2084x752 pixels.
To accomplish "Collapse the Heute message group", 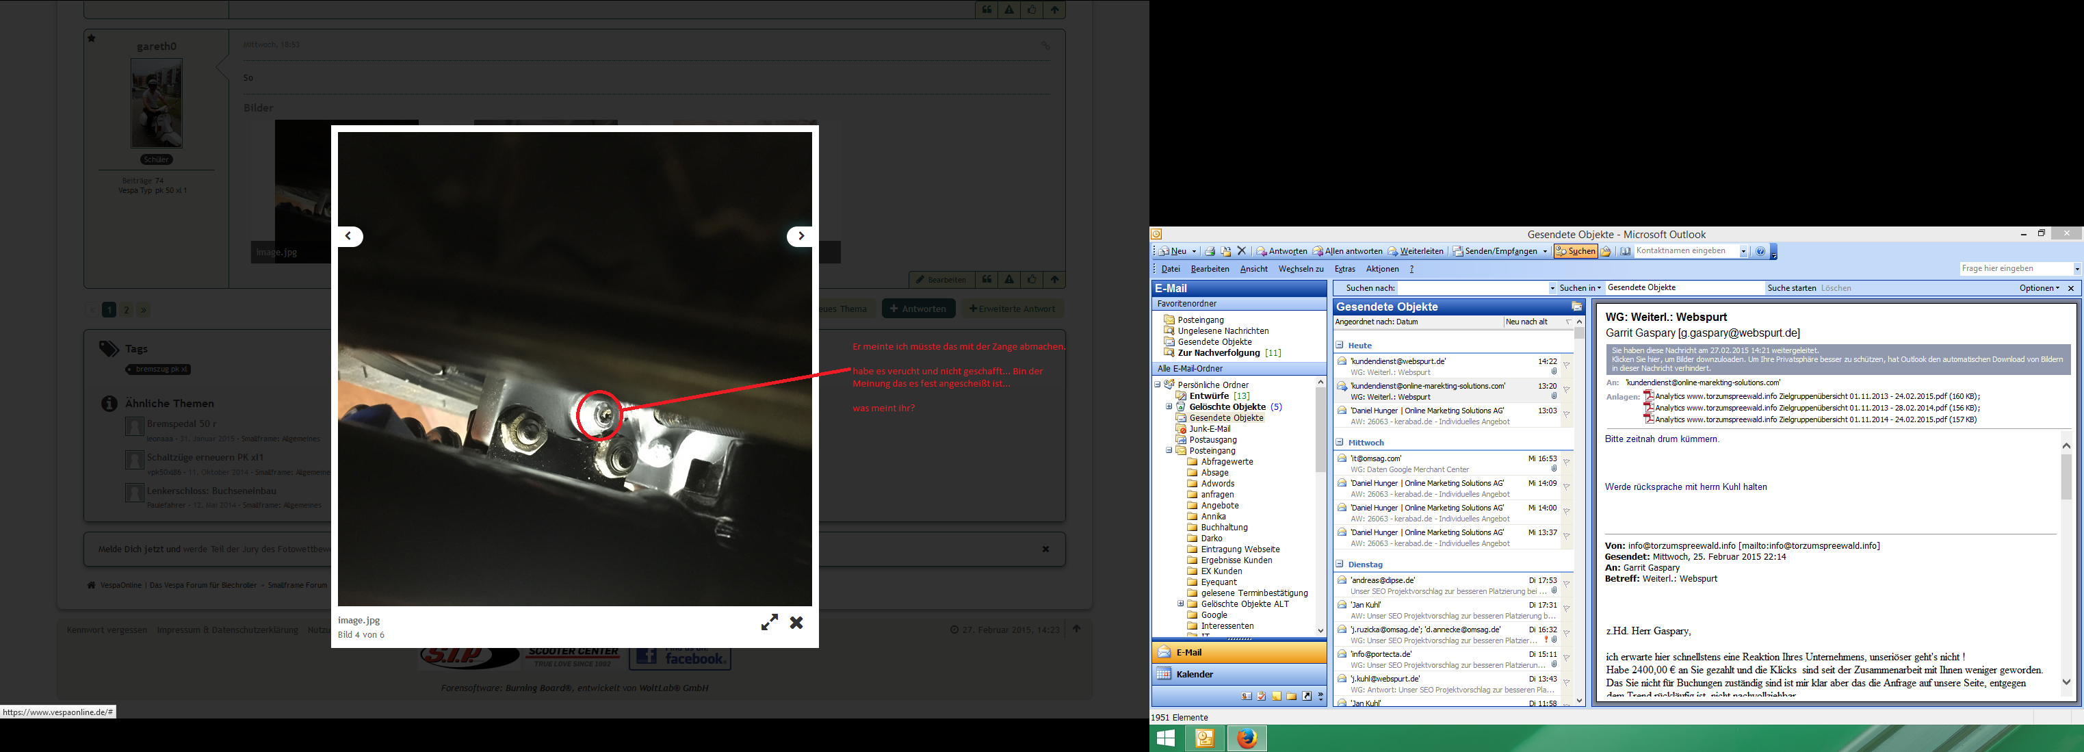I will (x=1340, y=346).
